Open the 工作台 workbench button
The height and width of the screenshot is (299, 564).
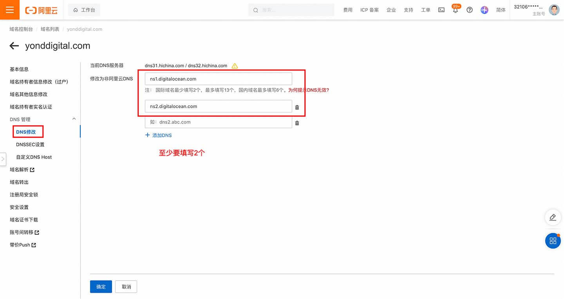point(84,10)
